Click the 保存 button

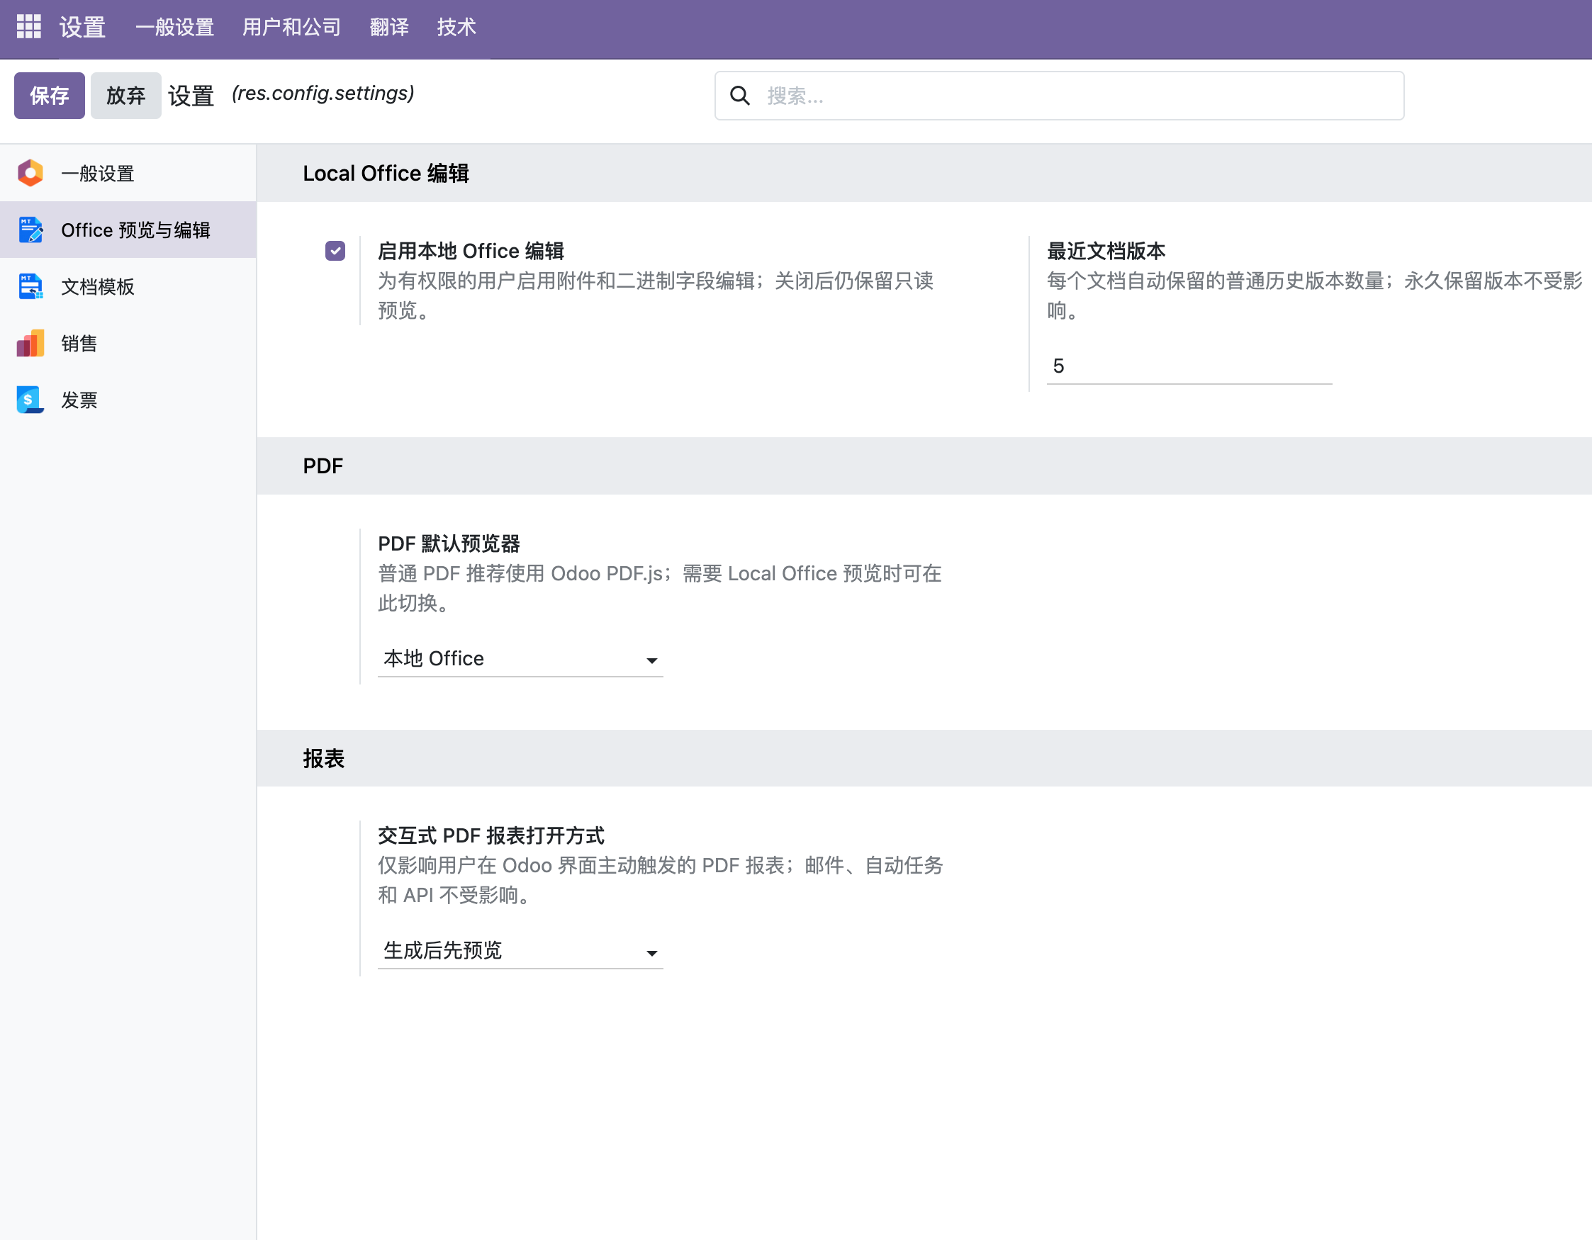tap(50, 96)
